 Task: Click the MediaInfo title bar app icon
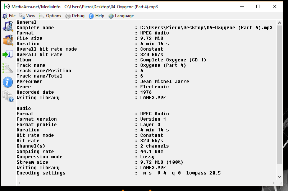(6, 6)
